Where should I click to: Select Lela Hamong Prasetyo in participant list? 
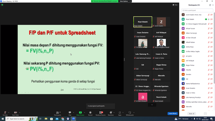coord(197,97)
